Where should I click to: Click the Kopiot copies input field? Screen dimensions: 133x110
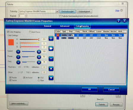[x=22, y=16]
